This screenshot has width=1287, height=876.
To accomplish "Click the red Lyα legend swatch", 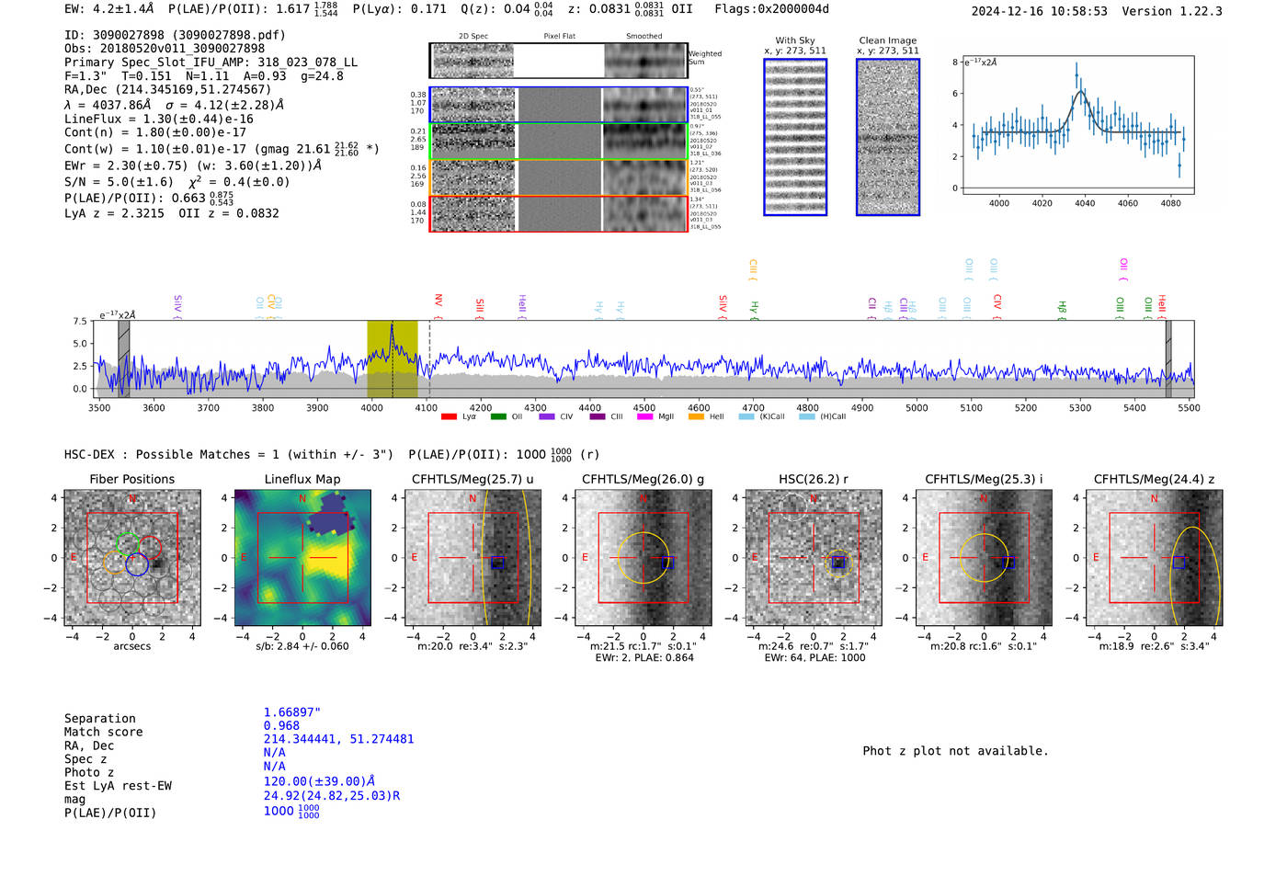I will (x=449, y=416).
